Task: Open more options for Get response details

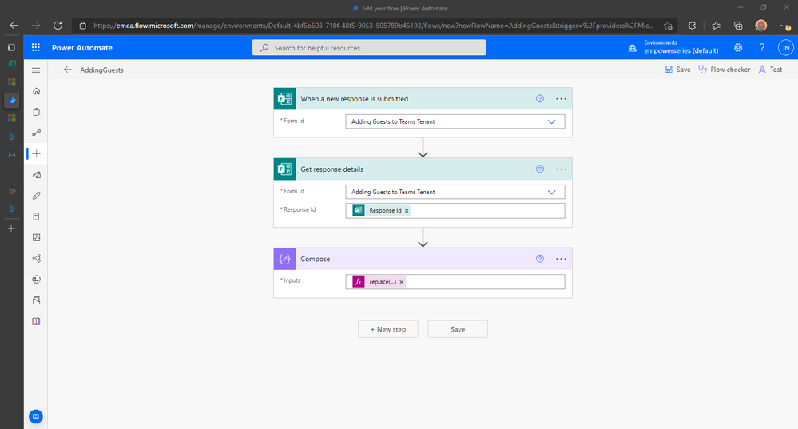Action: (561, 169)
